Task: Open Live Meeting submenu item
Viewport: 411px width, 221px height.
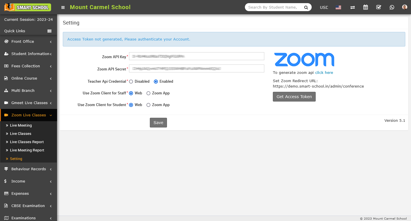Action: (21, 125)
